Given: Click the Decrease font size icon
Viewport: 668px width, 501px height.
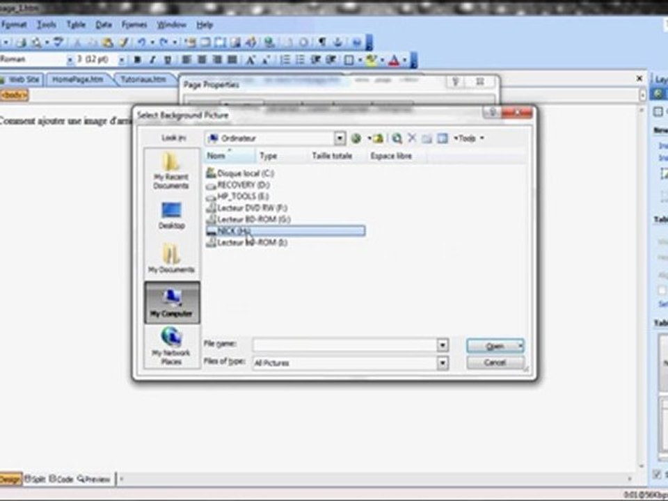Looking at the screenshot, I should pyautogui.click(x=266, y=60).
